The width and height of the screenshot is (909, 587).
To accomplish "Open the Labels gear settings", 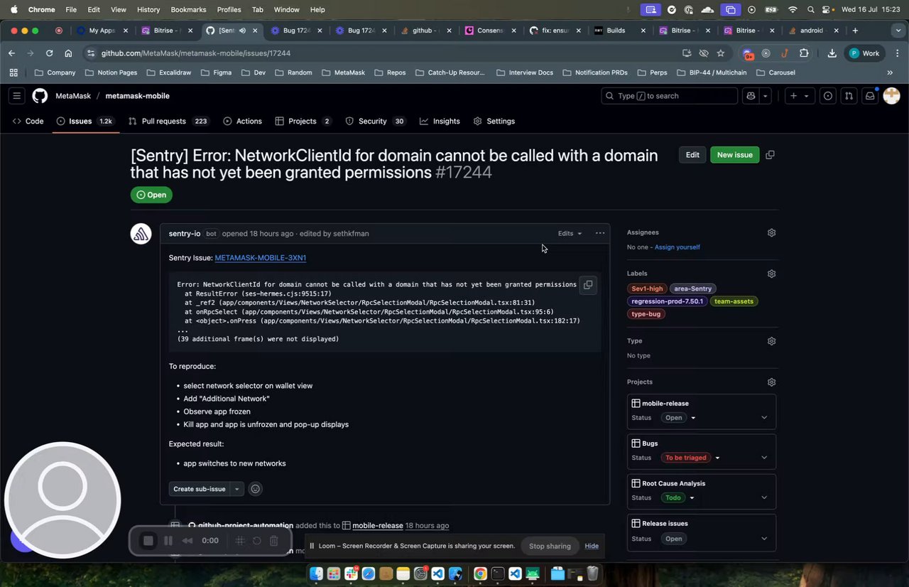I will (x=772, y=274).
